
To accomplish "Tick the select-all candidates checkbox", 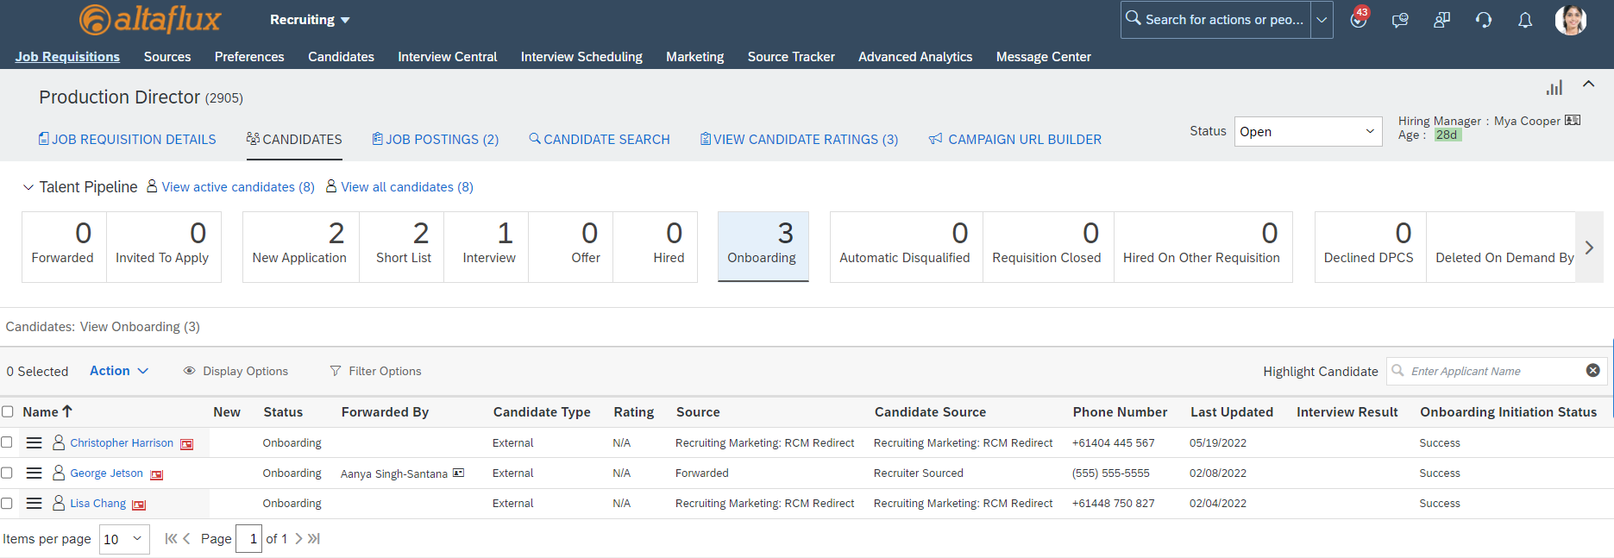I will click(x=8, y=411).
